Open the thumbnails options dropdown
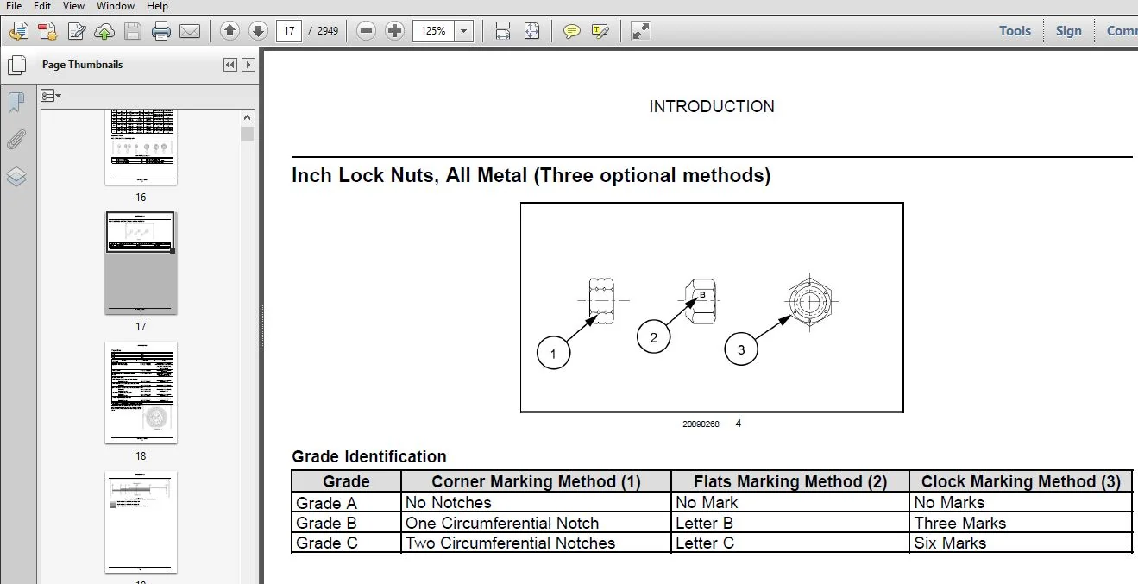Viewport: 1138px width, 584px height. click(51, 96)
